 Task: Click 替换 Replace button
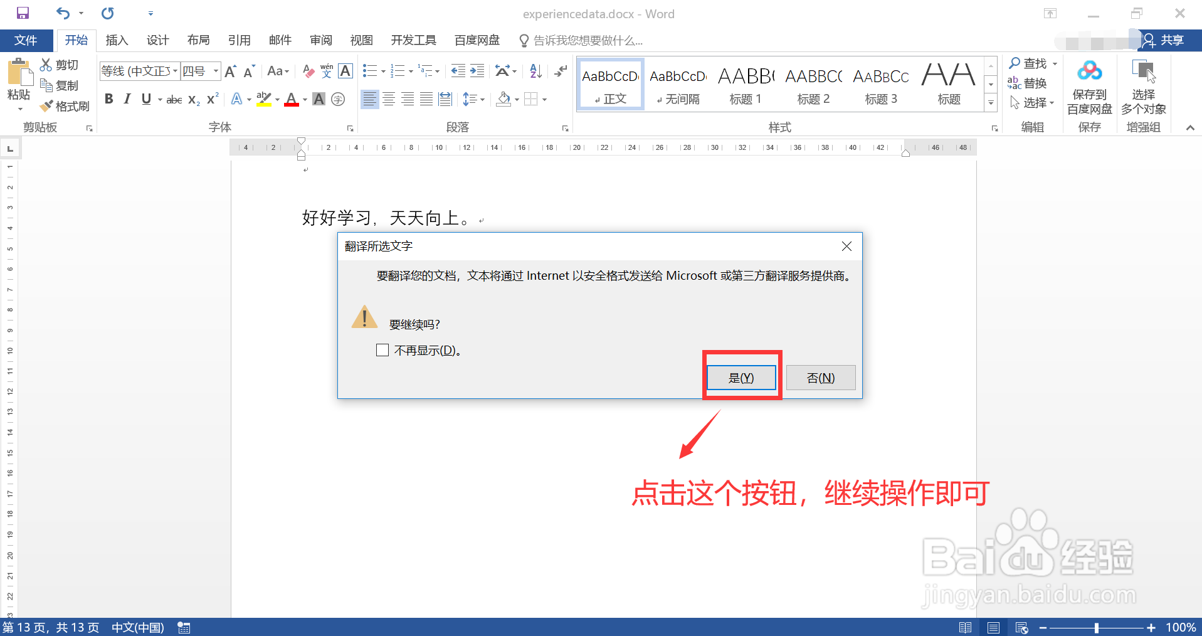tap(1027, 83)
